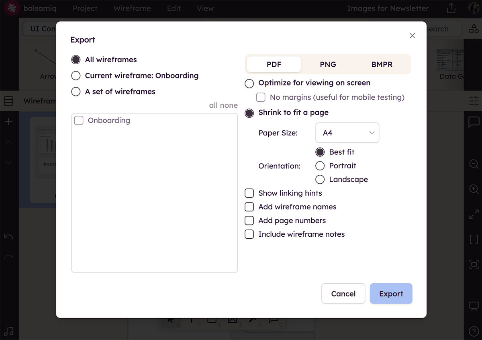
Task: Switch to the PNG export tab
Action: [328, 64]
